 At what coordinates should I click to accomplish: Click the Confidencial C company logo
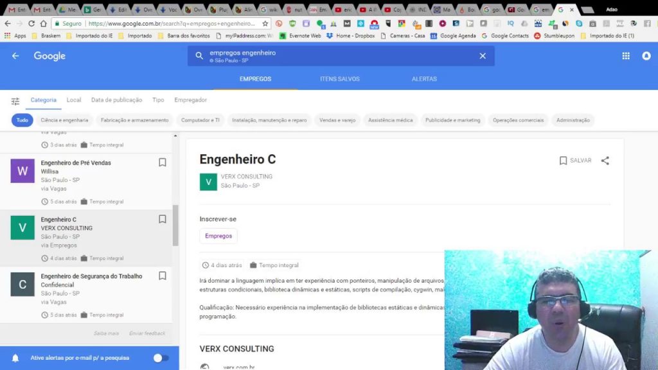click(x=22, y=285)
